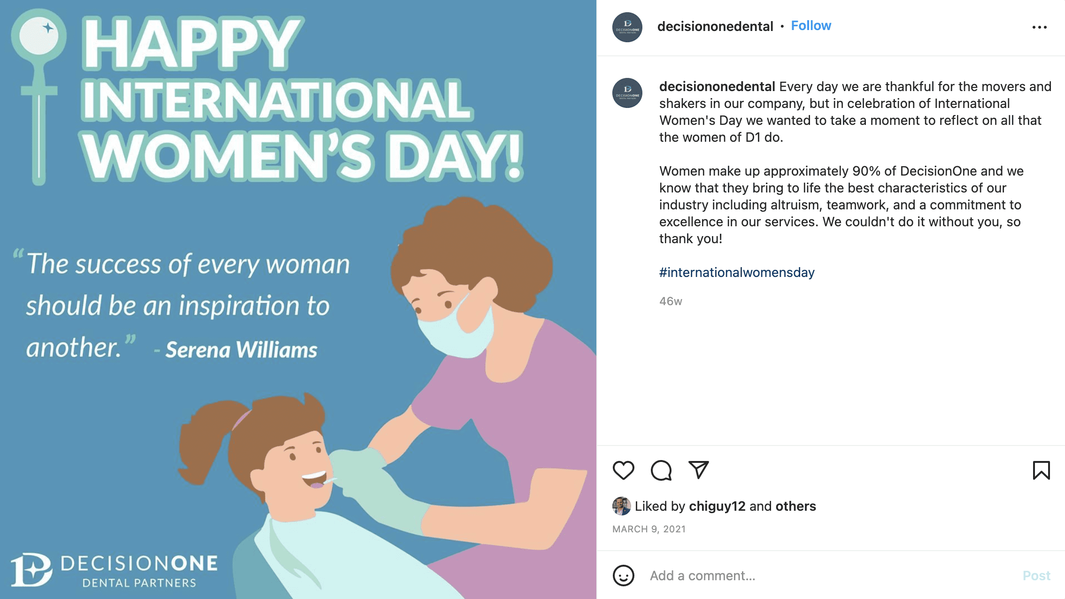Click decisiononedental header profile avatar
Image resolution: width=1065 pixels, height=599 pixels.
click(627, 27)
